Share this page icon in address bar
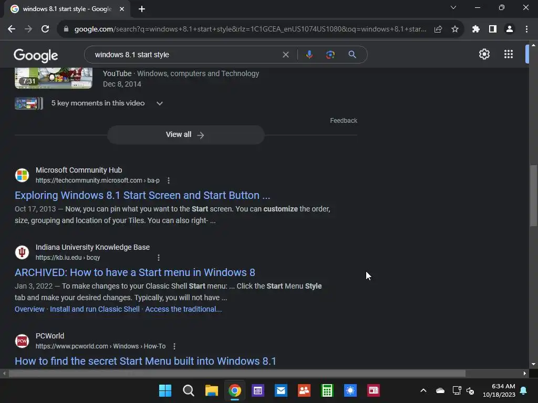The image size is (538, 403). (438, 29)
